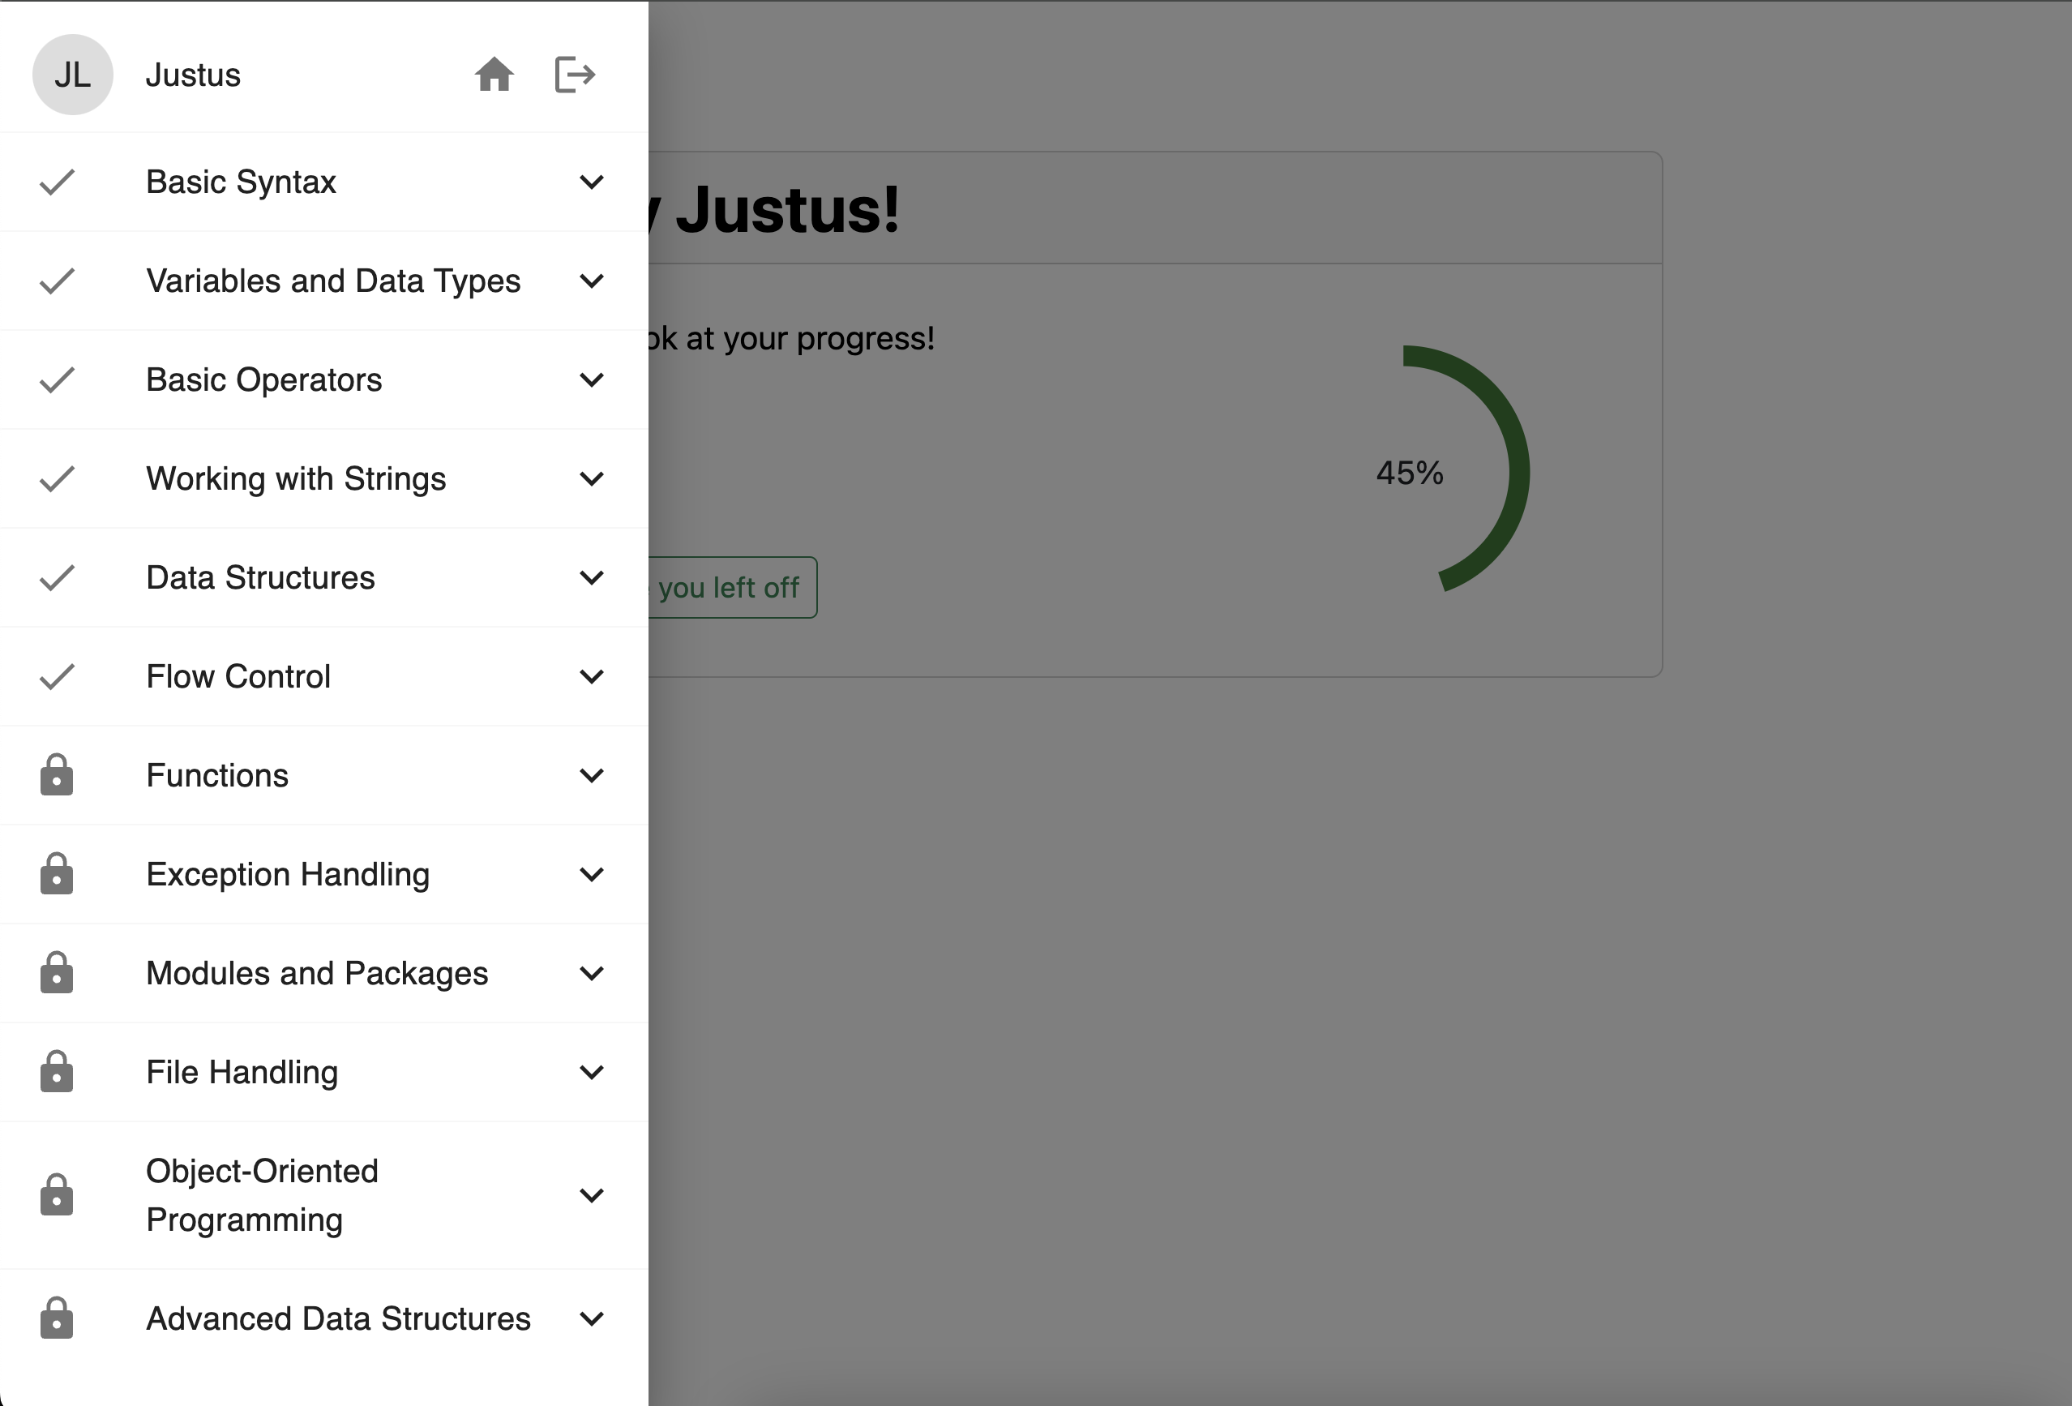Click the JL avatar circle

pos(73,75)
